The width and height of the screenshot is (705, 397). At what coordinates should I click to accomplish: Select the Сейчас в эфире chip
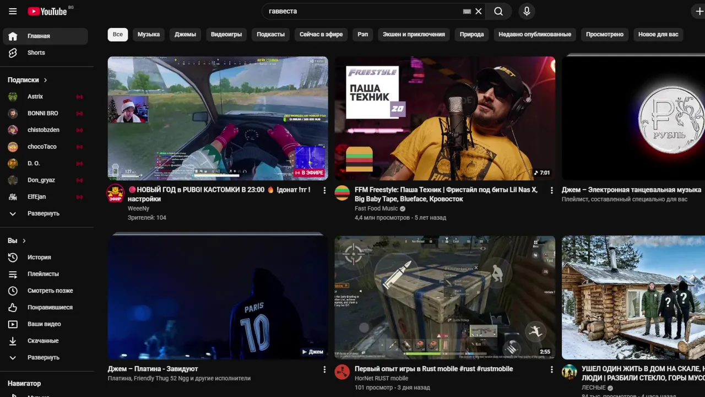click(321, 34)
